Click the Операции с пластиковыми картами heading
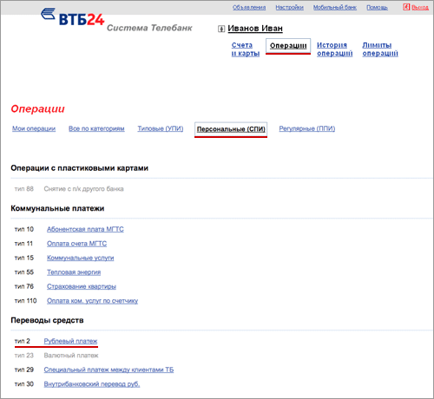This screenshot has width=434, height=399. tap(80, 168)
